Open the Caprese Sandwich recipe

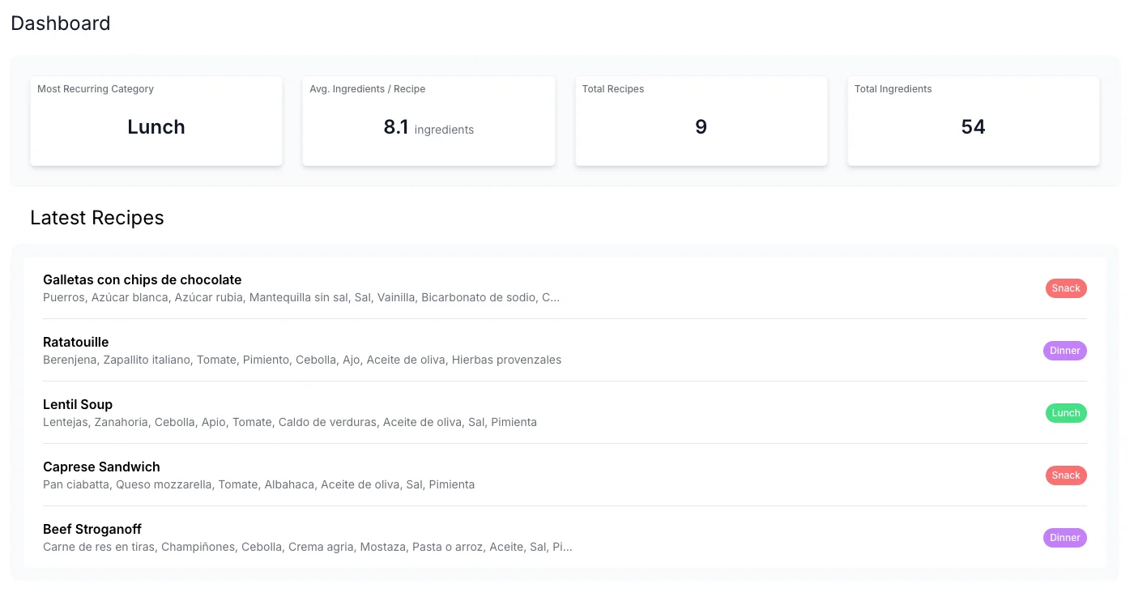(x=101, y=467)
